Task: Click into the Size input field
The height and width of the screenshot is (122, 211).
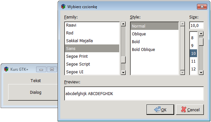Action: tap(196, 25)
